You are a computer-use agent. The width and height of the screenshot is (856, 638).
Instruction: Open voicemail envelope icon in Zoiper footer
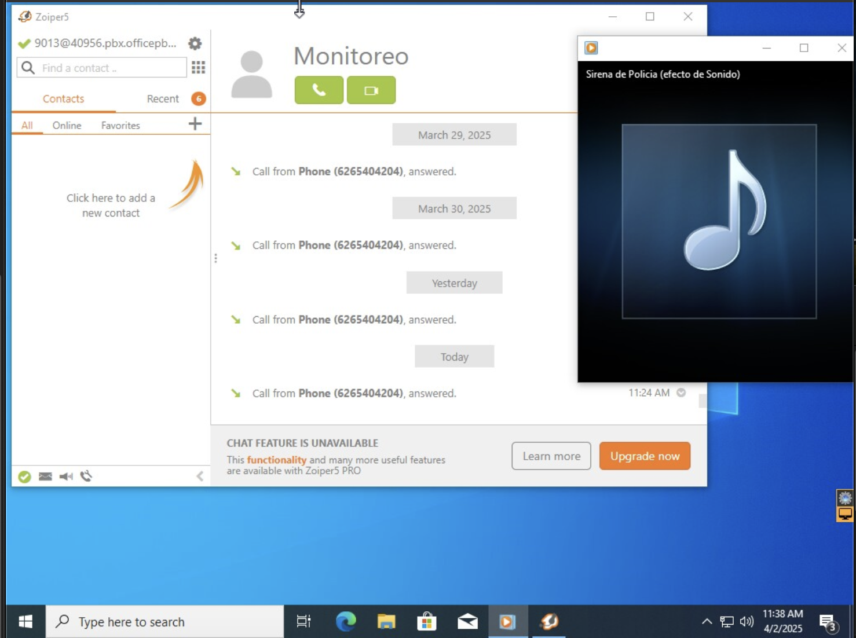(45, 476)
